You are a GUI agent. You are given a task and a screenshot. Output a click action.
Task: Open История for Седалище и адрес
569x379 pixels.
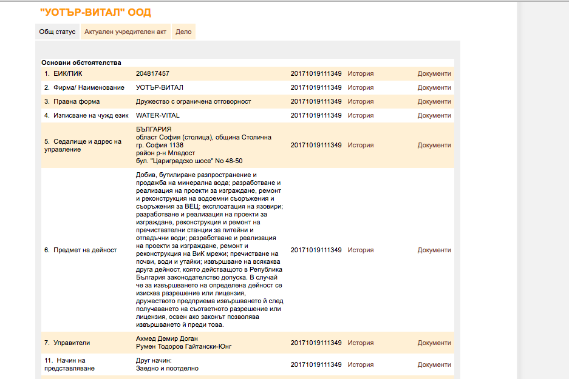tap(361, 145)
